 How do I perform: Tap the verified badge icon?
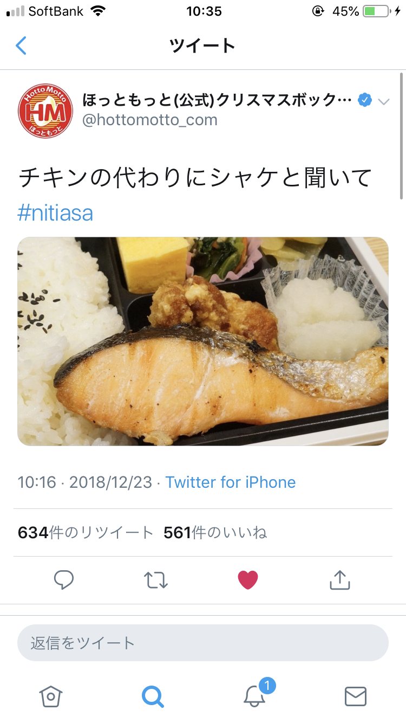click(365, 100)
